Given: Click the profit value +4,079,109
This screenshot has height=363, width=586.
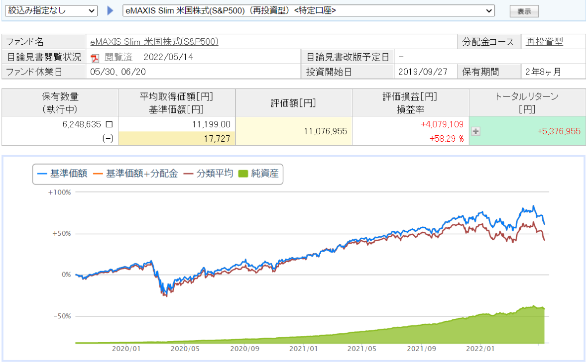Looking at the screenshot, I should pyautogui.click(x=442, y=124).
